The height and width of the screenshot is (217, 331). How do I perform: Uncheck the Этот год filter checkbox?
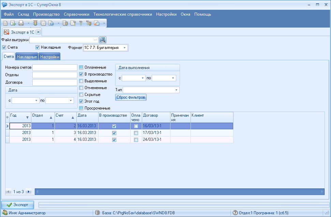point(81,101)
